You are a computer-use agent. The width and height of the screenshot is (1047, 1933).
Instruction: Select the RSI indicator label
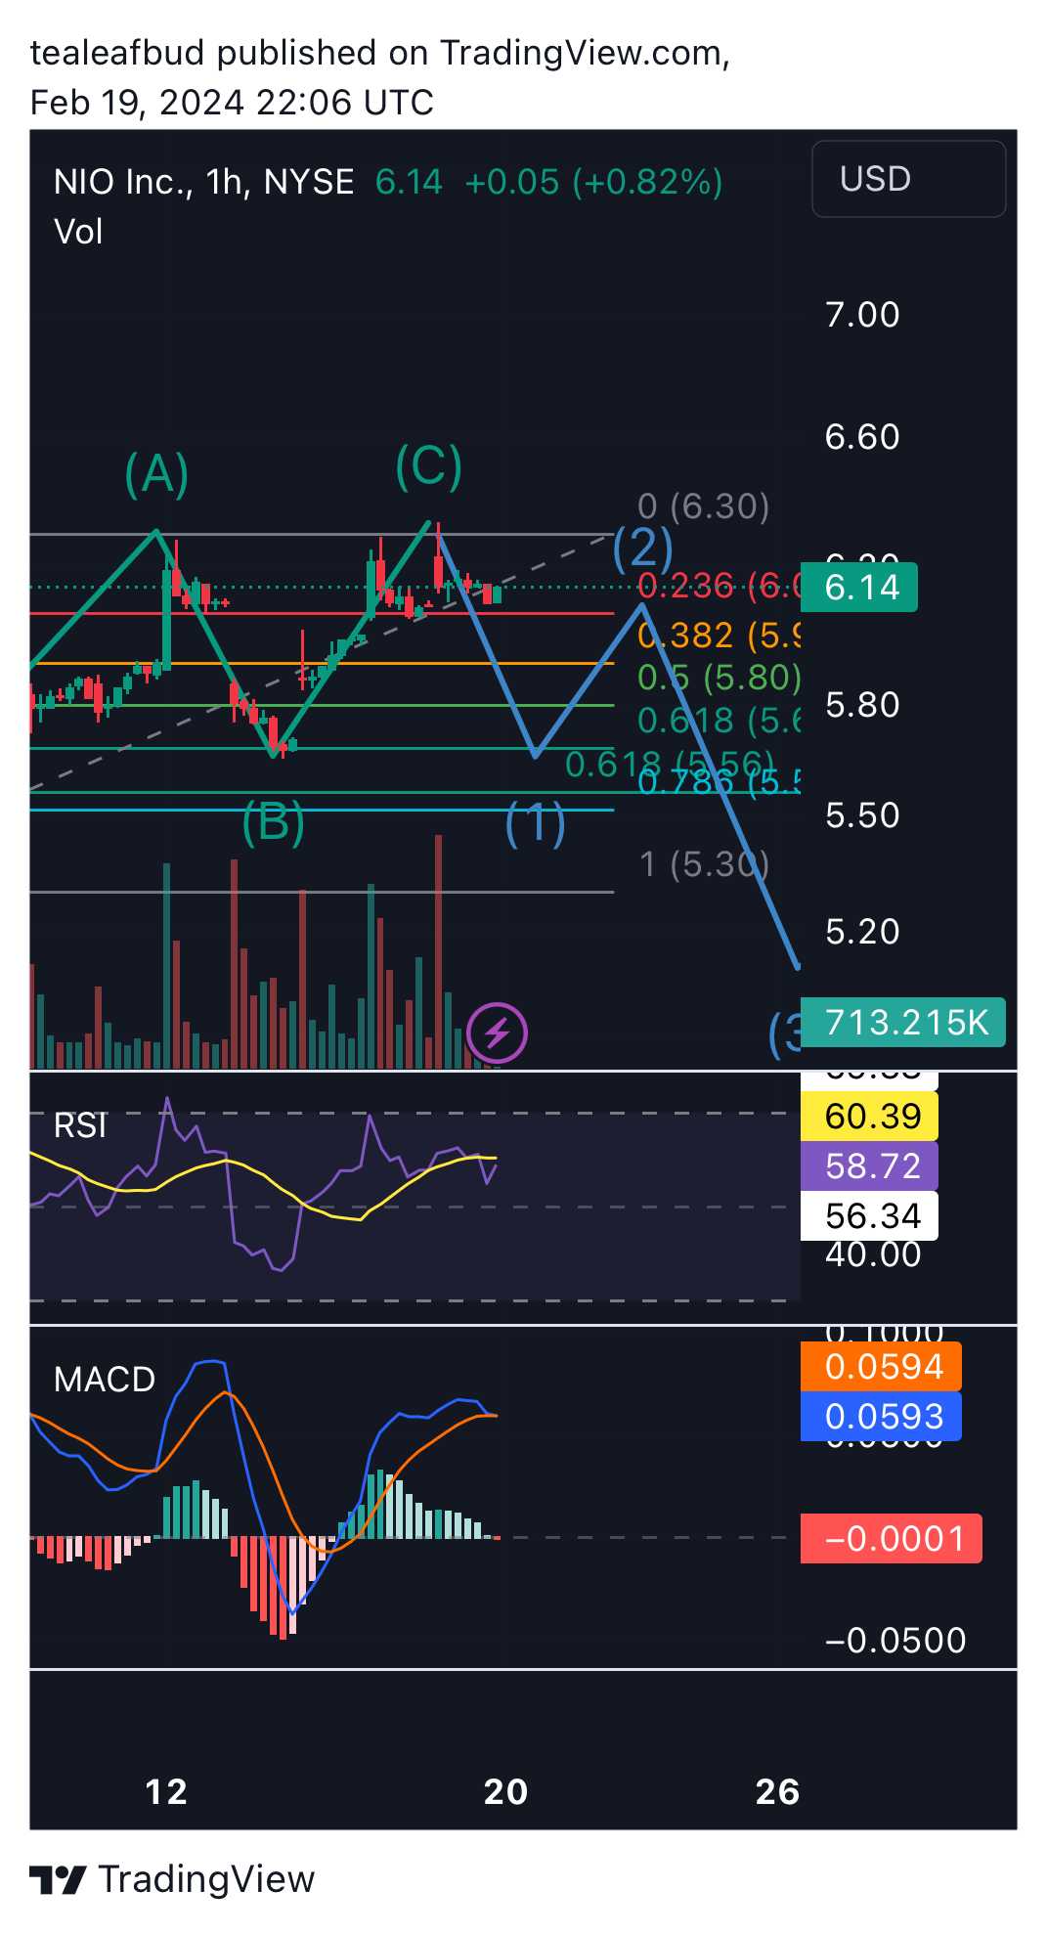(x=80, y=1125)
